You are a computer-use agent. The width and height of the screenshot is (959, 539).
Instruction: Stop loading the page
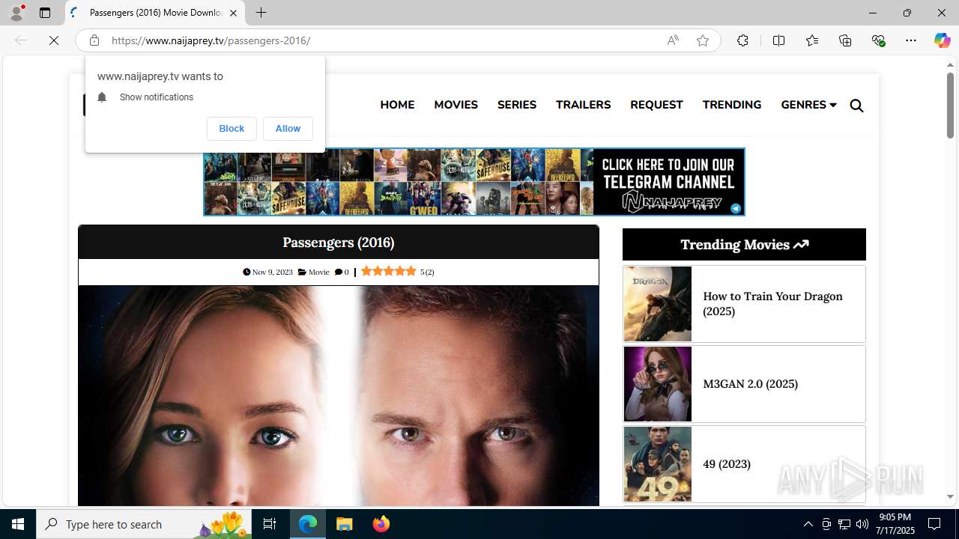(54, 40)
